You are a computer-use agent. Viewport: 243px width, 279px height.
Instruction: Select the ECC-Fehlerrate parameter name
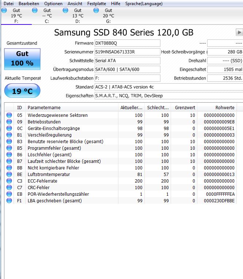click(42, 181)
